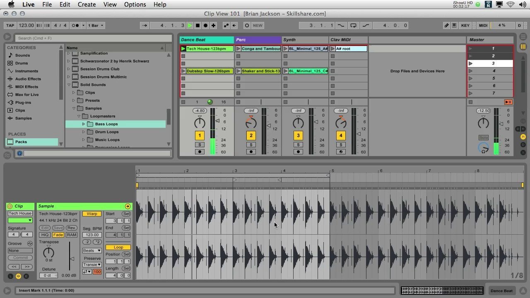Click the Rev. reverse sample button
Image resolution: width=530 pixels, height=298 pixels.
pos(72,228)
